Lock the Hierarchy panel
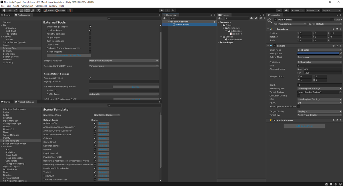The height and width of the screenshot is (186, 343). point(211,15)
